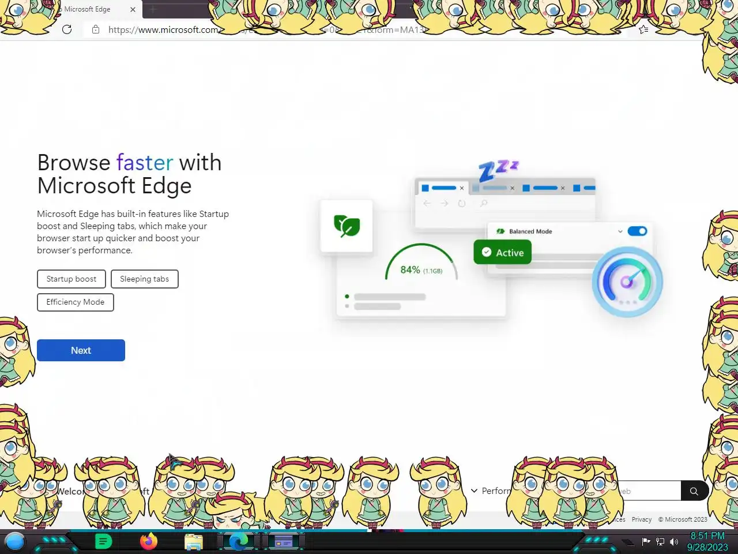The image size is (738, 554).
Task: Click the blue performance speedometer graphic
Action: pos(627,282)
